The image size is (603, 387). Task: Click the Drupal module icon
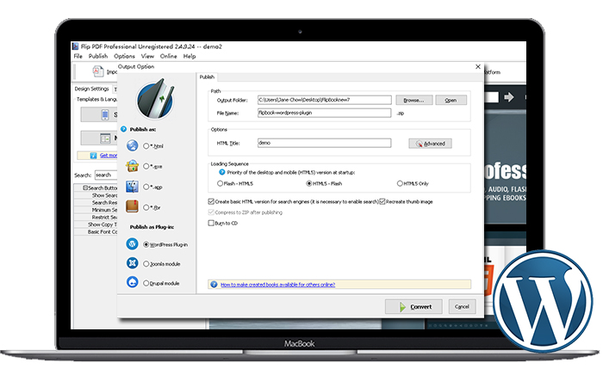pos(133,282)
